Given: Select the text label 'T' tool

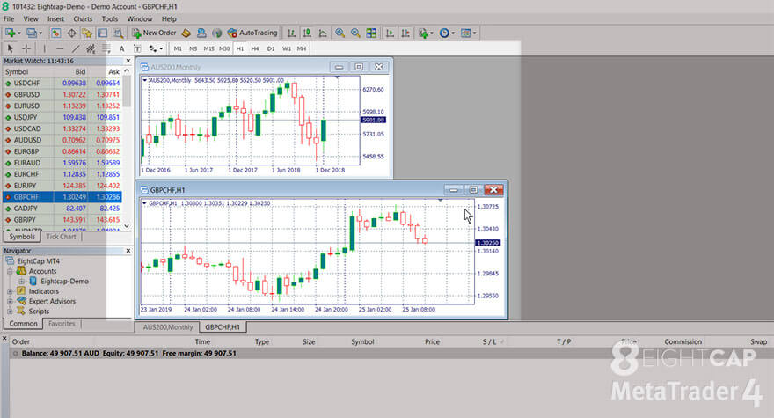Looking at the screenshot, I should pos(137,48).
